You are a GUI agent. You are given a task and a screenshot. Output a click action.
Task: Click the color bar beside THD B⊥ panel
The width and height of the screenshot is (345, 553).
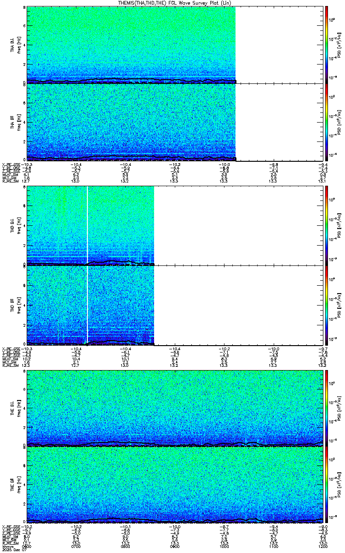[x=327, y=225]
